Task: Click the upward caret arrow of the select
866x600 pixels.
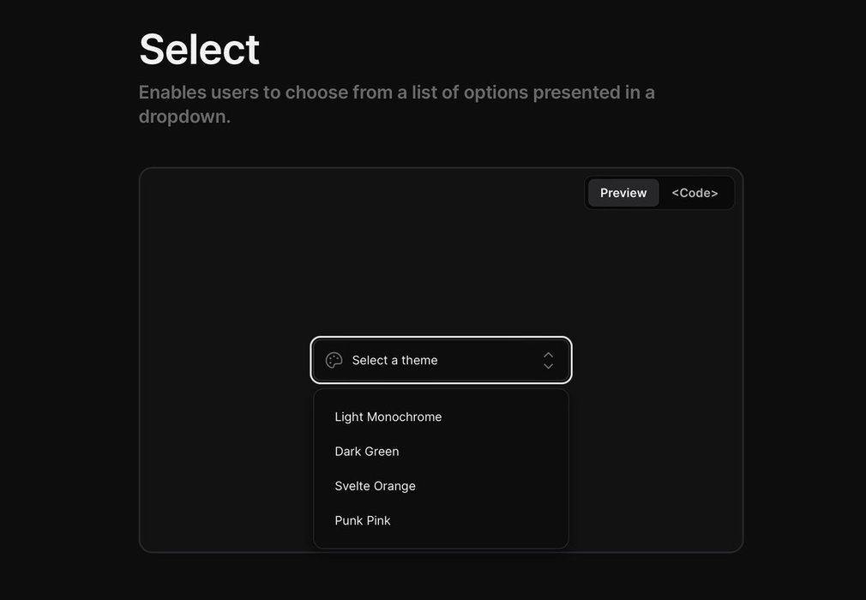Action: [x=548, y=355]
